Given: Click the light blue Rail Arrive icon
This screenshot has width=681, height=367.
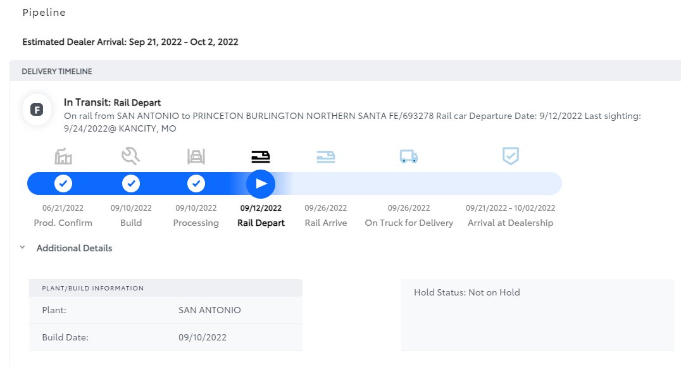Looking at the screenshot, I should [x=326, y=157].
